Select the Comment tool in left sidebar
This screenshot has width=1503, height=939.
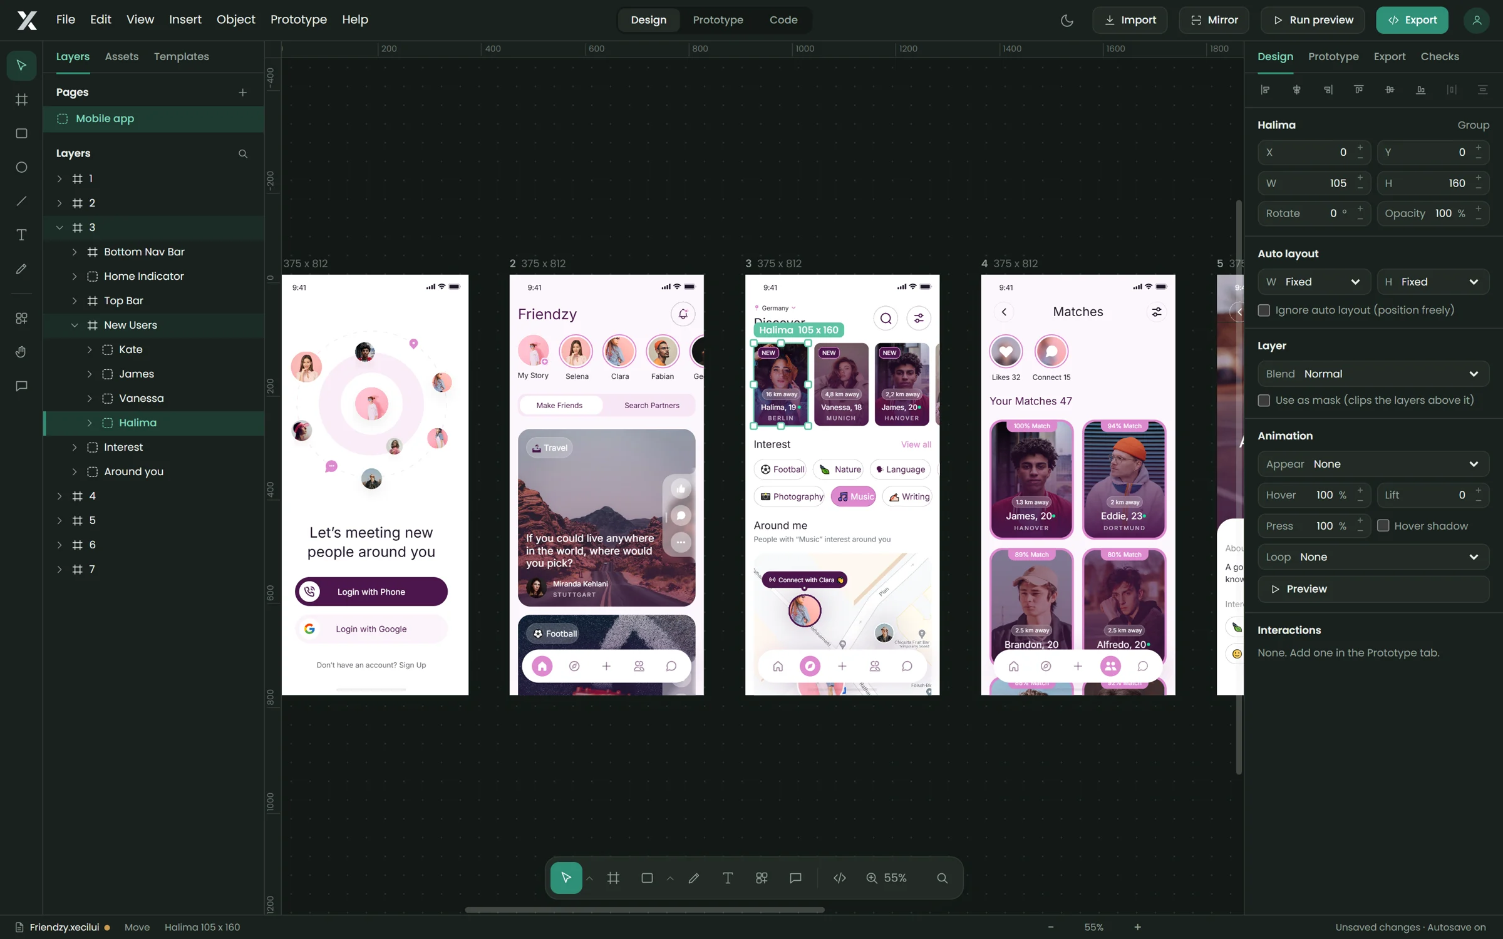(21, 386)
